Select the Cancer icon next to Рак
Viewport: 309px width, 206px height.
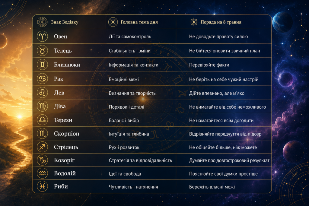click(x=42, y=79)
